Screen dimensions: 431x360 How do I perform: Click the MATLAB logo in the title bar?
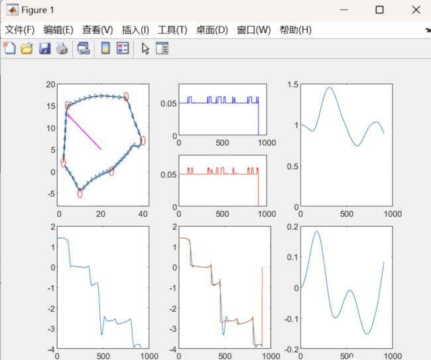pos(13,10)
